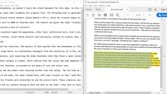The height and width of the screenshot is (94, 167).
Task: Open the File menu in Acrobat
Action: [x=86, y=5]
